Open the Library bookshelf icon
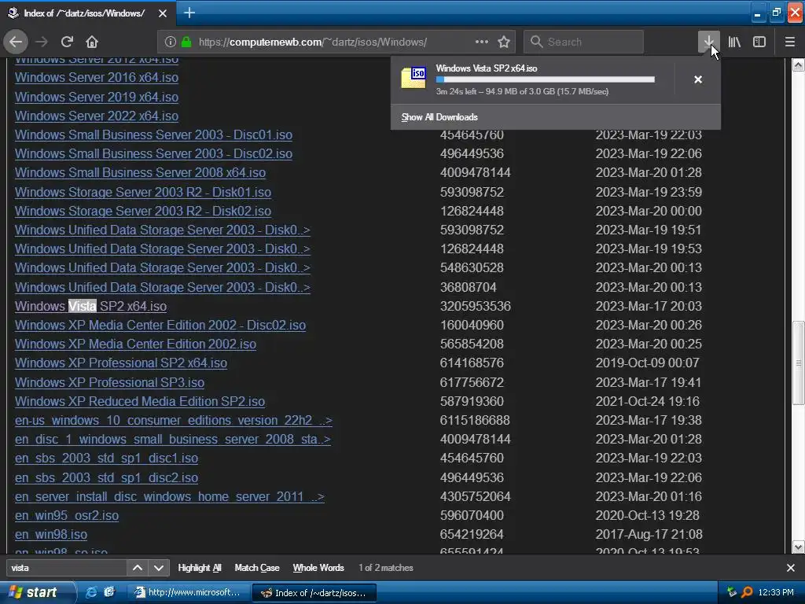The height and width of the screenshot is (604, 805). coord(734,42)
